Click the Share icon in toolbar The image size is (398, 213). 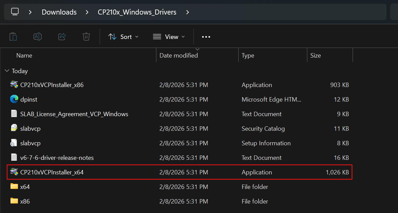(62, 37)
